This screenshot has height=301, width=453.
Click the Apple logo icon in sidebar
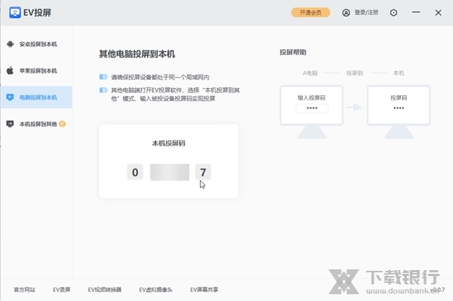pyautogui.click(x=10, y=71)
